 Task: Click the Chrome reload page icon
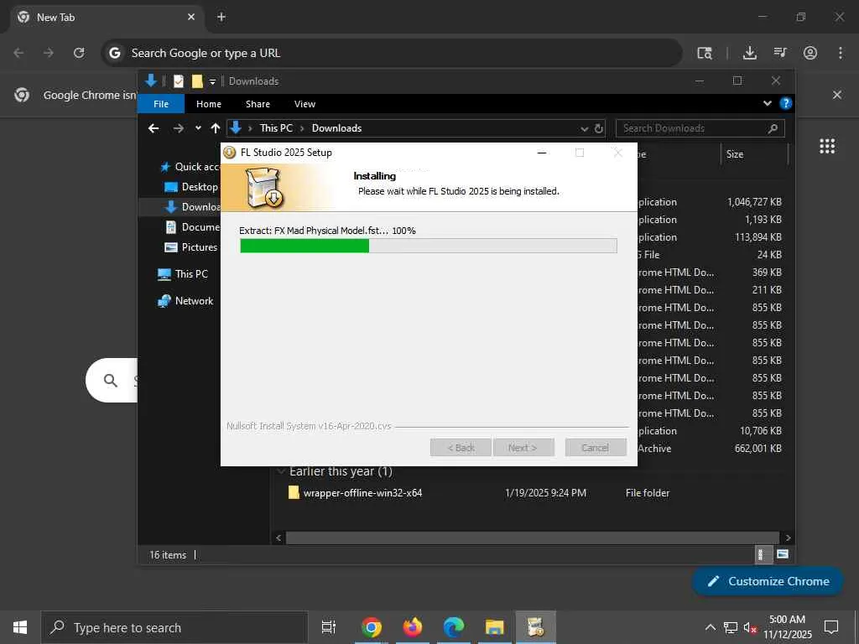(79, 53)
